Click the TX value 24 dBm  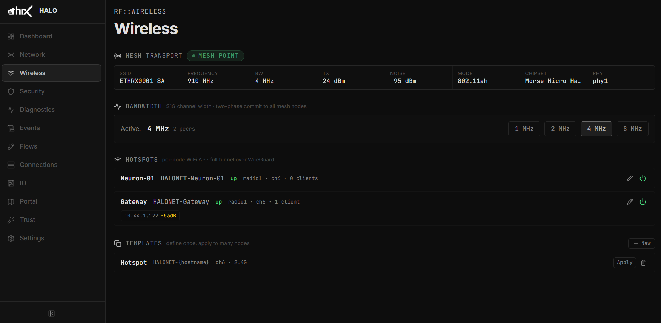tap(334, 81)
